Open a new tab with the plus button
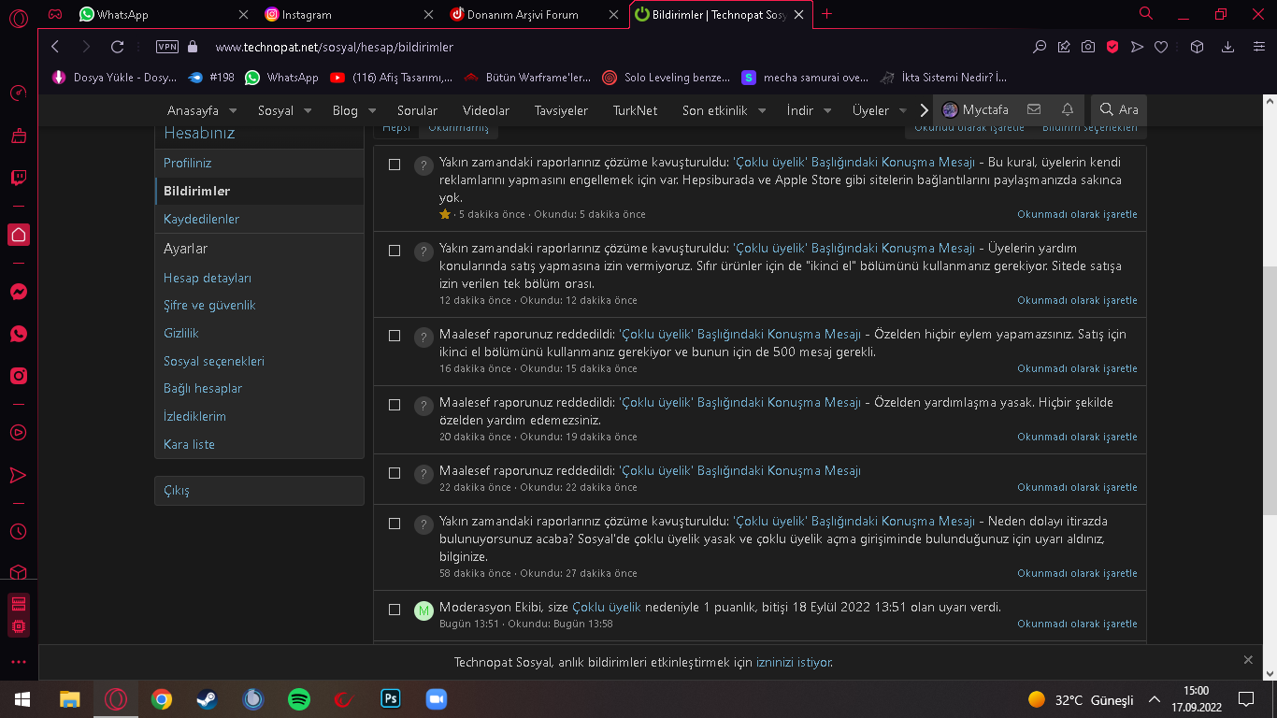 pos(826,14)
